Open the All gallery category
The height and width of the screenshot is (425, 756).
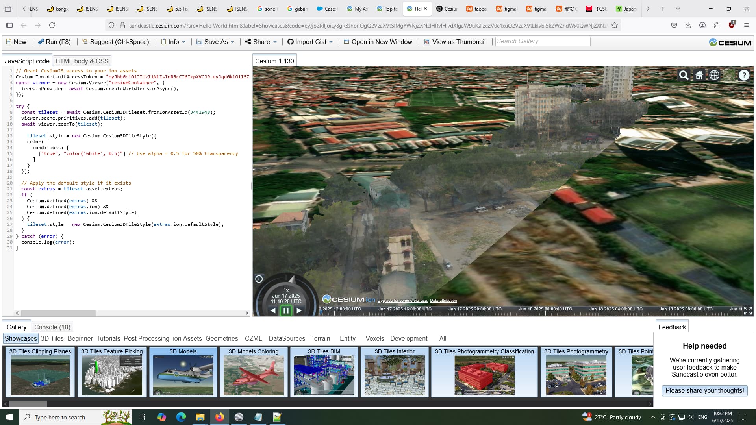(x=443, y=338)
